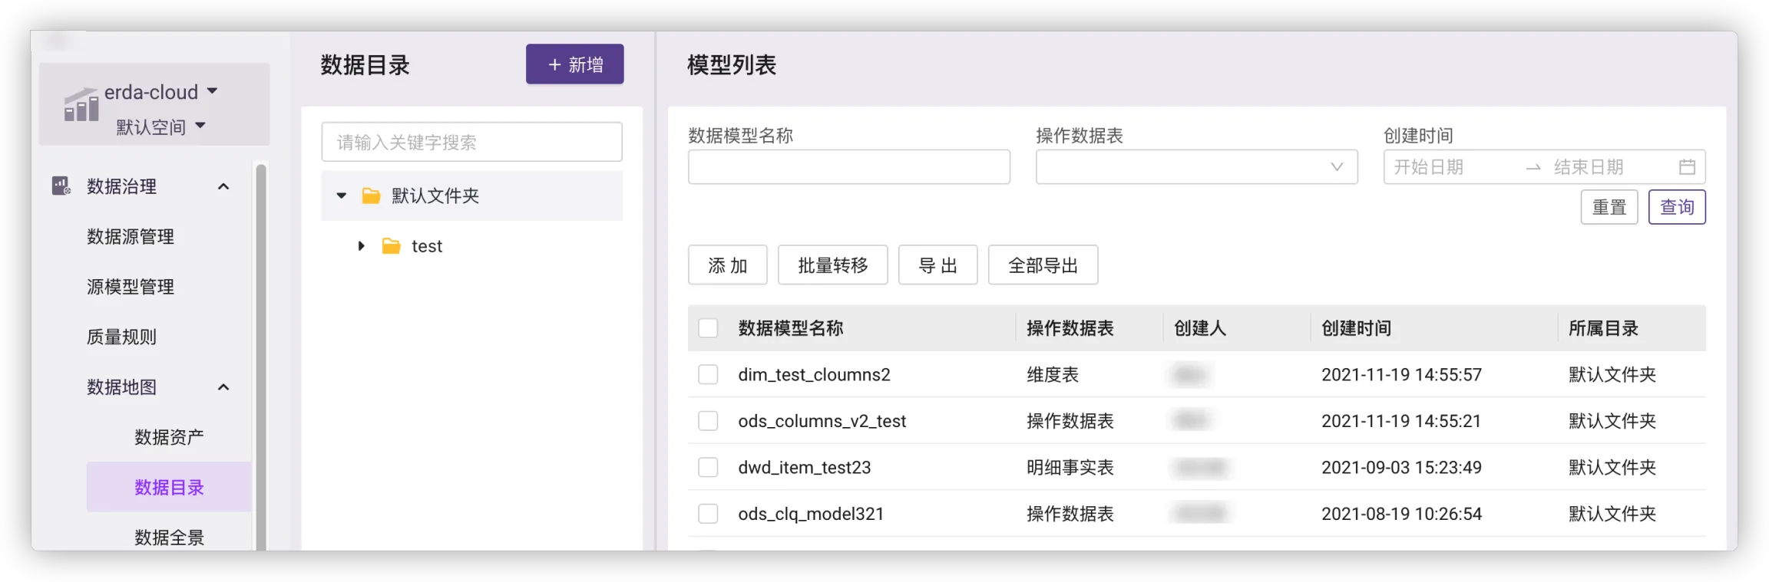The width and height of the screenshot is (1769, 582).
Task: Collapse the 数据地图 submenu
Action: click(223, 387)
